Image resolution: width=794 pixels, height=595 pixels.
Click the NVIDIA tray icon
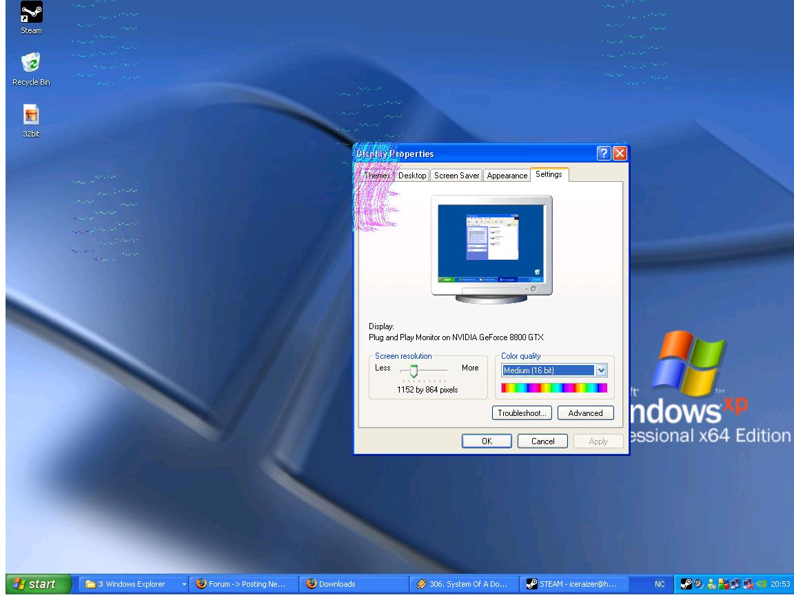click(x=761, y=584)
